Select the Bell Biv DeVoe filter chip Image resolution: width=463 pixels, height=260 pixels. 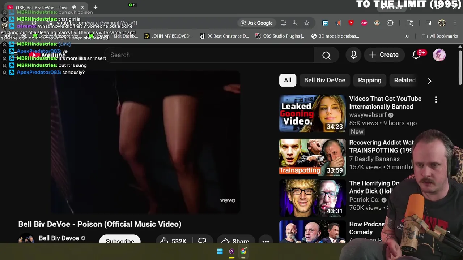325,80
